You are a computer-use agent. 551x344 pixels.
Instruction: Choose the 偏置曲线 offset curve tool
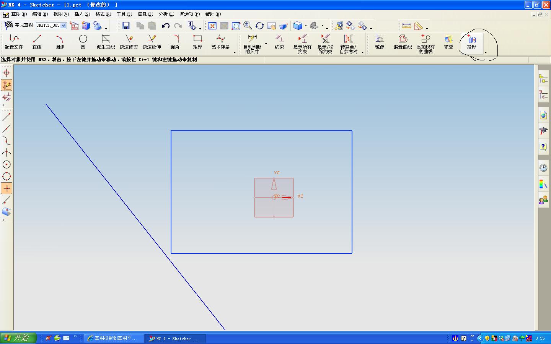coord(403,42)
